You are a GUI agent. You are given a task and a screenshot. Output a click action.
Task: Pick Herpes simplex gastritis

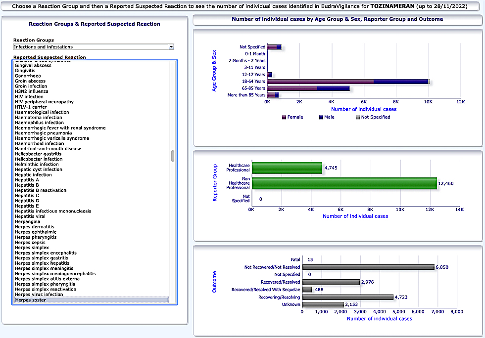42,258
